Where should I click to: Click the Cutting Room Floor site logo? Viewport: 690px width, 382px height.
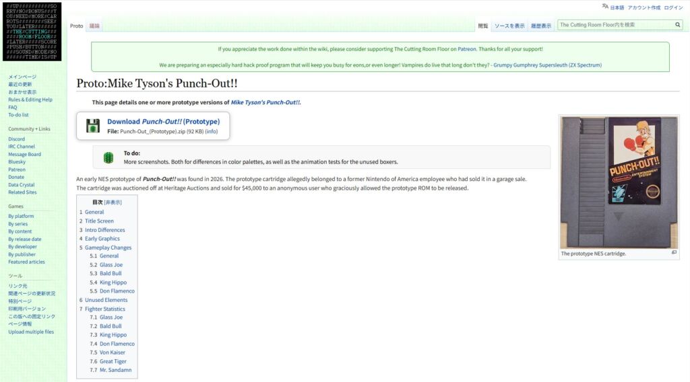[x=32, y=32]
